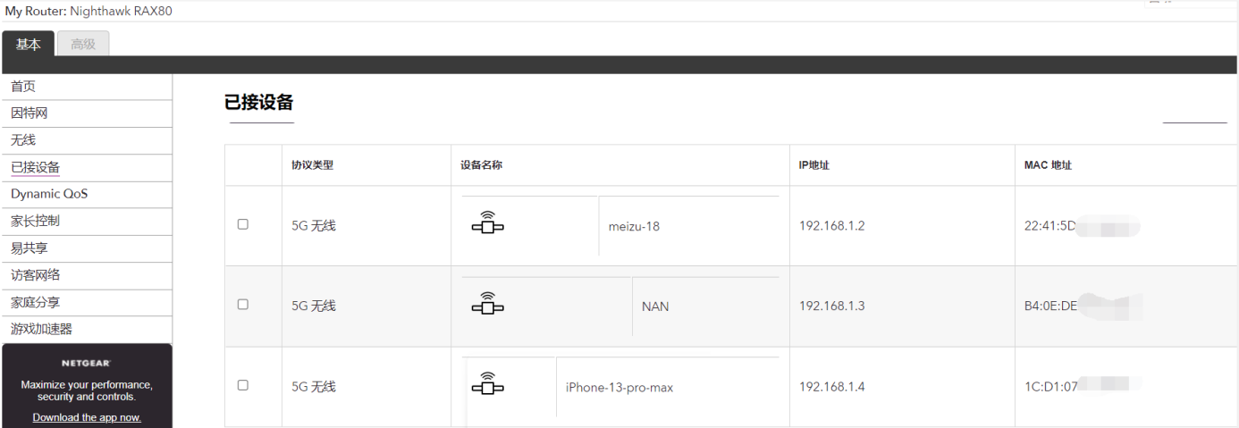Tick the checkbox for iPhone-13-pro-max
This screenshot has width=1239, height=428.
(243, 385)
